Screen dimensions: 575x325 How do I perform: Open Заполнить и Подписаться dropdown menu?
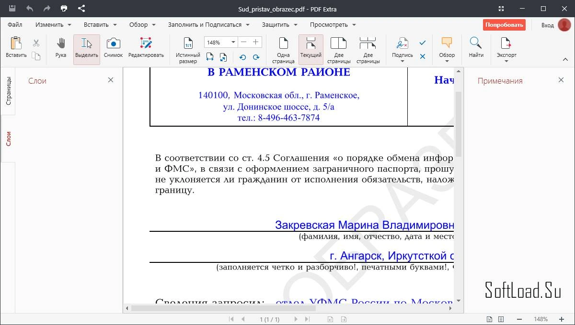208,24
